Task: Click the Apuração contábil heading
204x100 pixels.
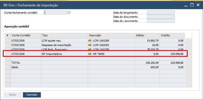Action: [x=17, y=27]
